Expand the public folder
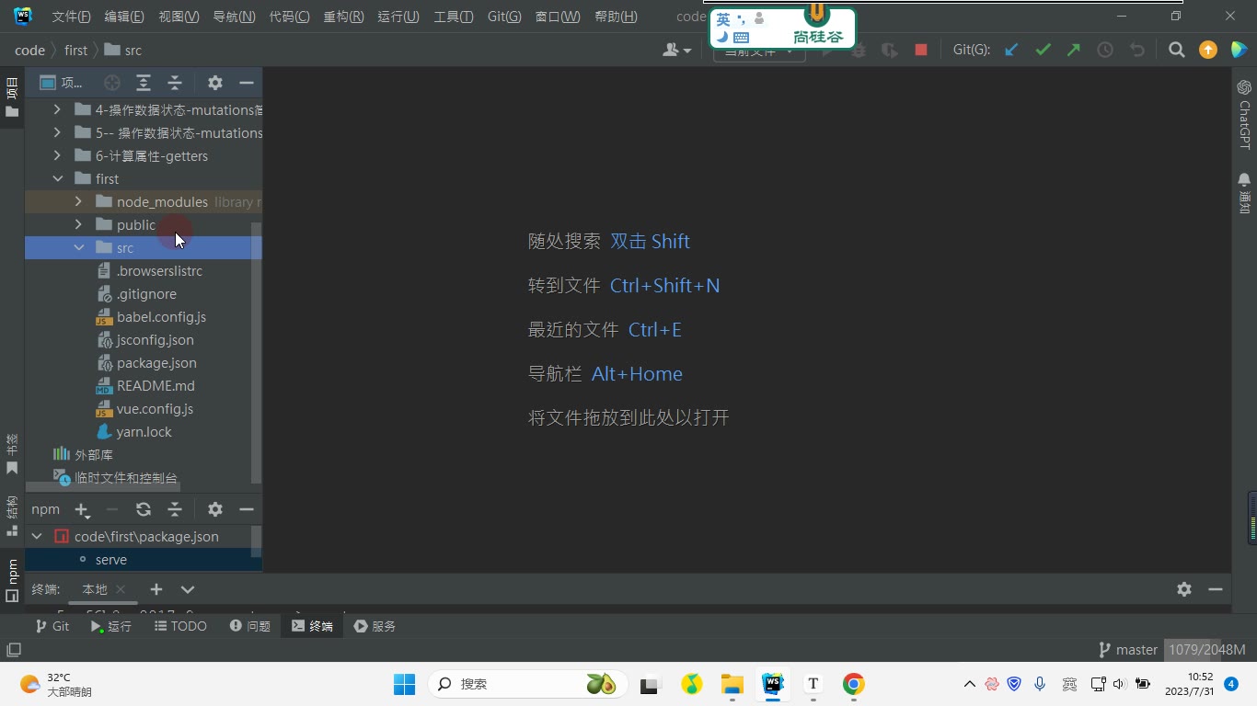1257x706 pixels. tap(78, 224)
